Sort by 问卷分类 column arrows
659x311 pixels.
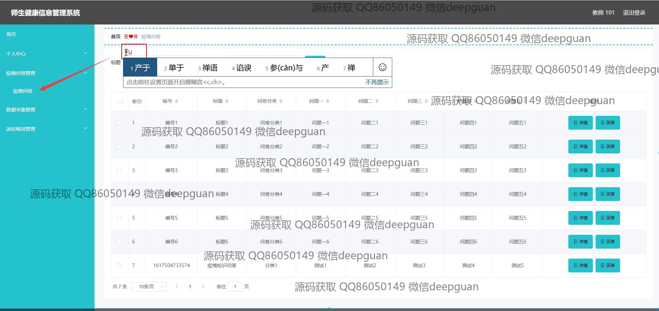click(x=281, y=101)
